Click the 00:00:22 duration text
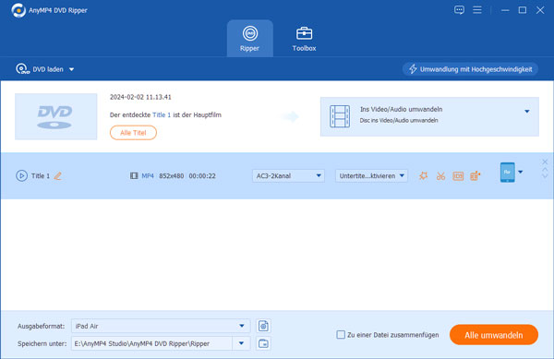Screen dimensions: 554x359 coord(202,175)
